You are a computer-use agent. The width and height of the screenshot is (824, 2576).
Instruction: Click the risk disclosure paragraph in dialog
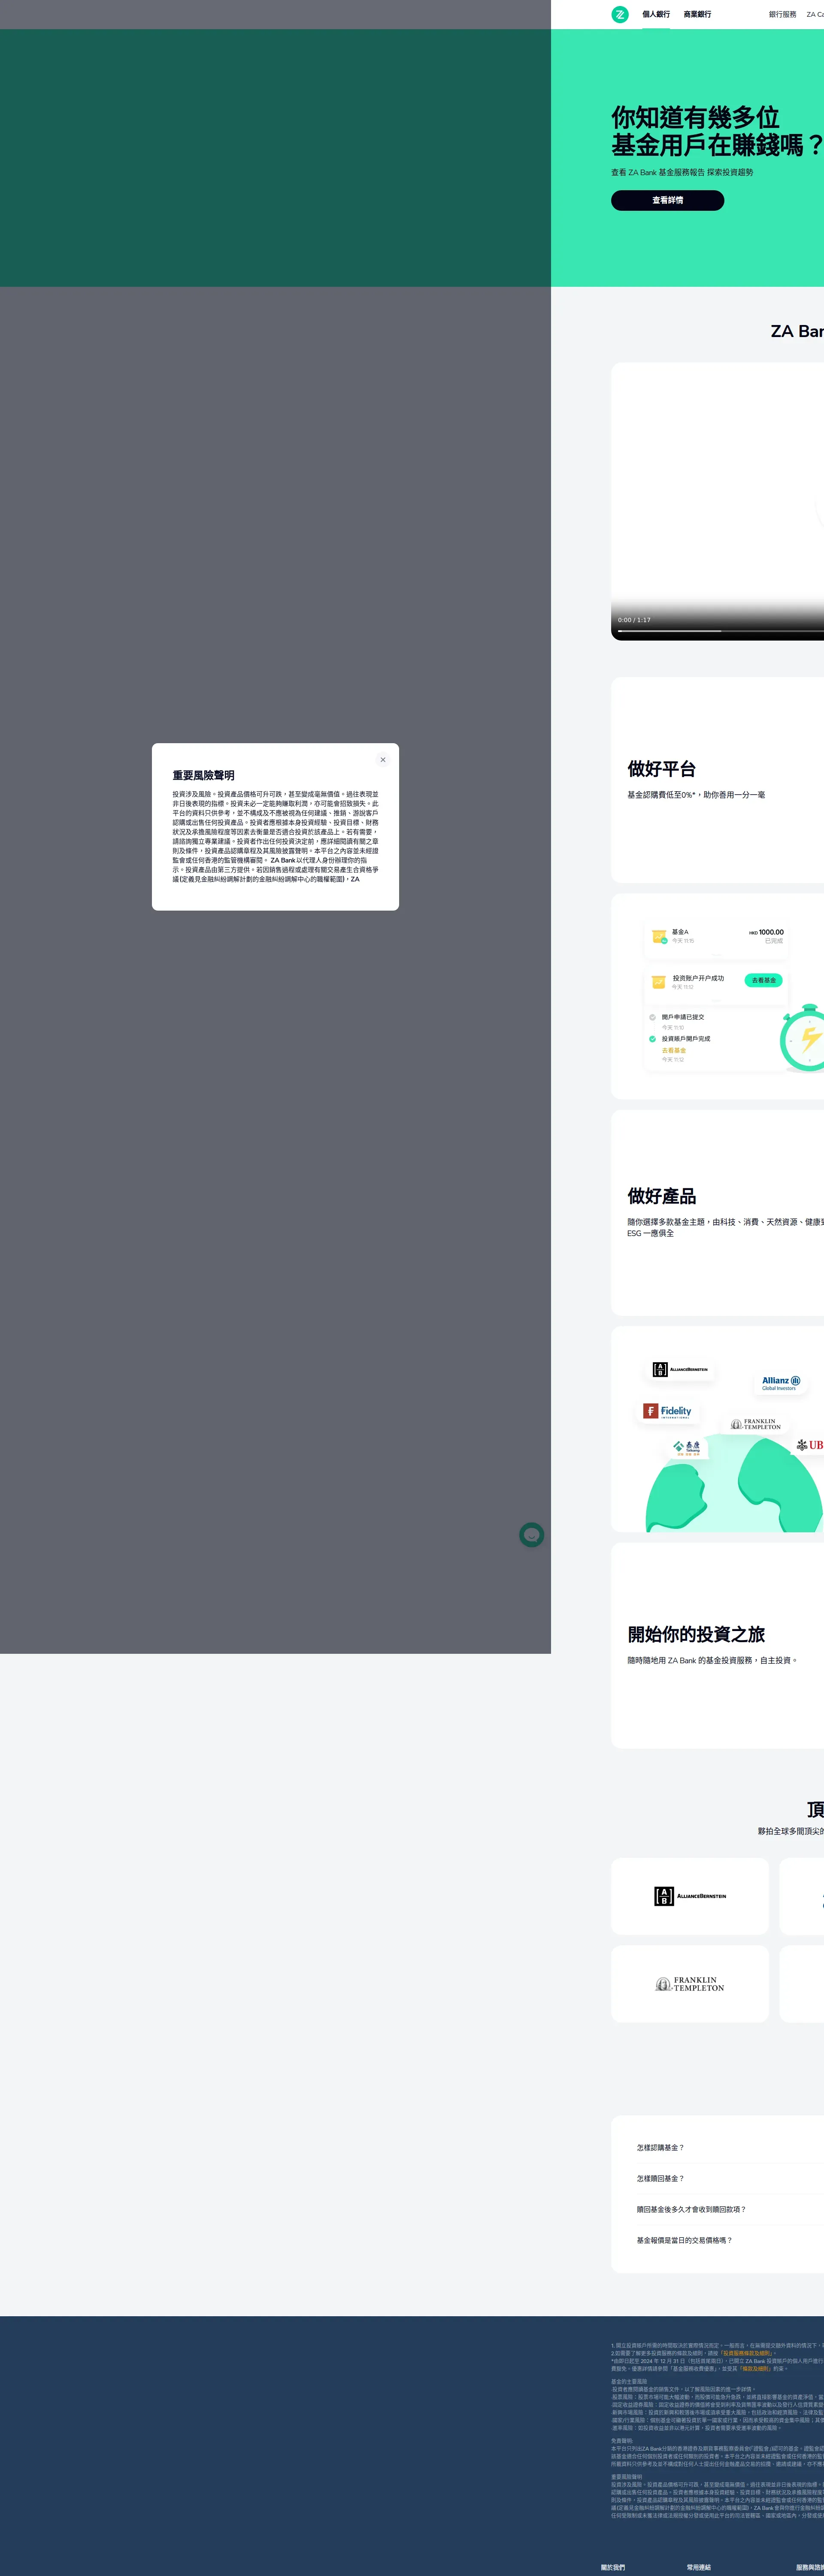click(275, 837)
